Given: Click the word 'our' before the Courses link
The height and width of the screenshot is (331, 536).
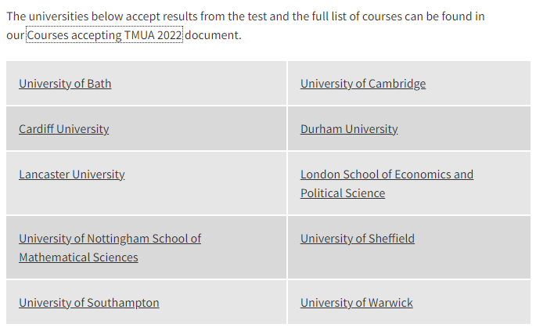Looking at the screenshot, I should click(15, 35).
